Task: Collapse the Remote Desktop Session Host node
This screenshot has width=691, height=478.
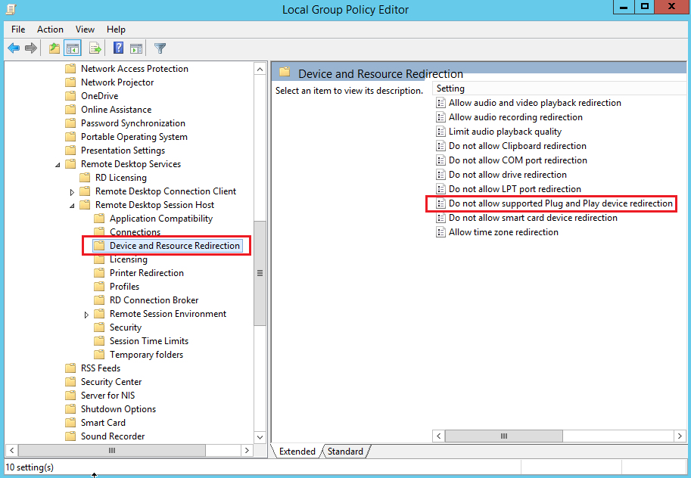Action: click(72, 206)
